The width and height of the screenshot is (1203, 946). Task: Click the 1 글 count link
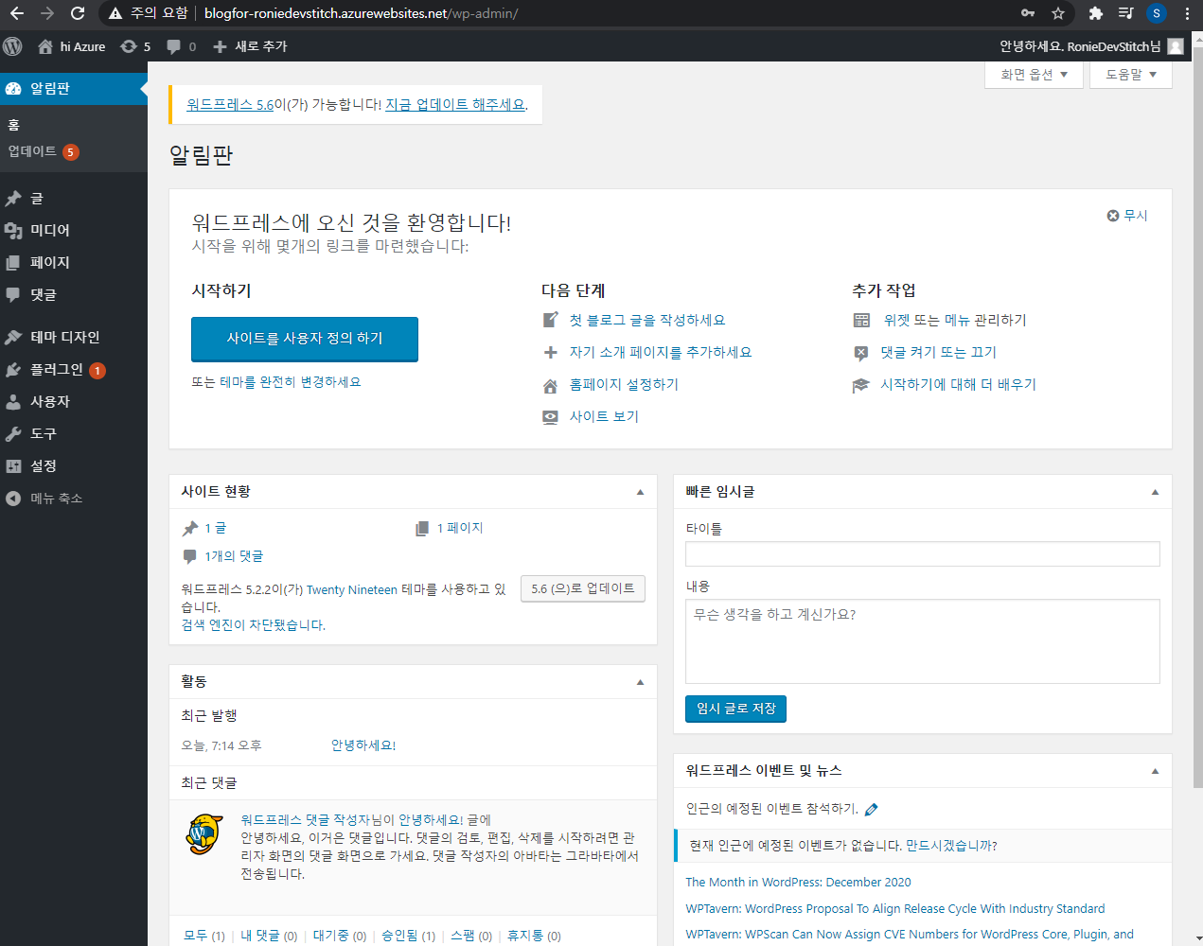[216, 528]
